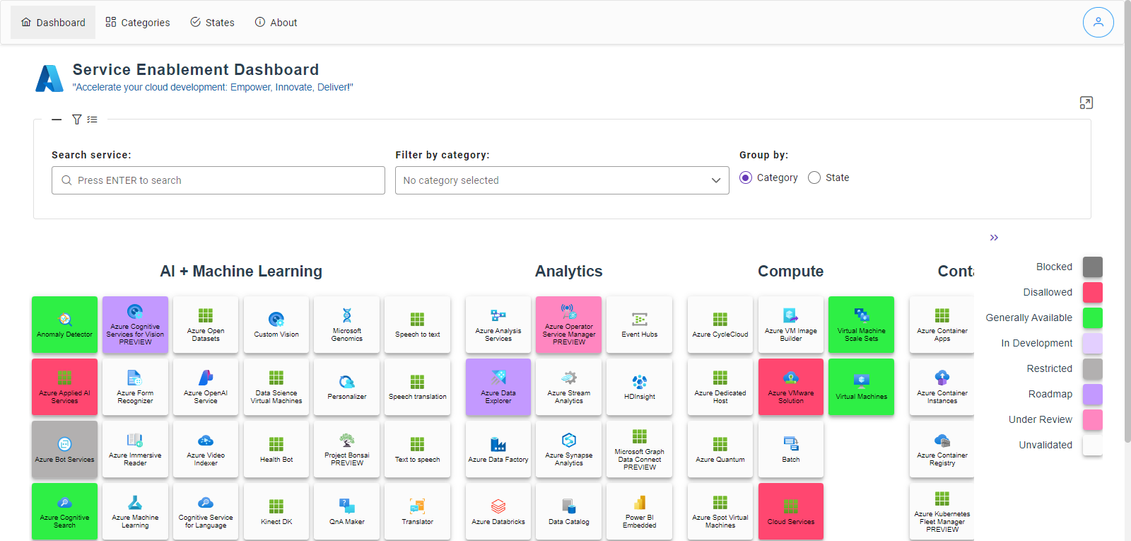Click the Blocked gray color swatch
The height and width of the screenshot is (541, 1131).
coord(1093,267)
